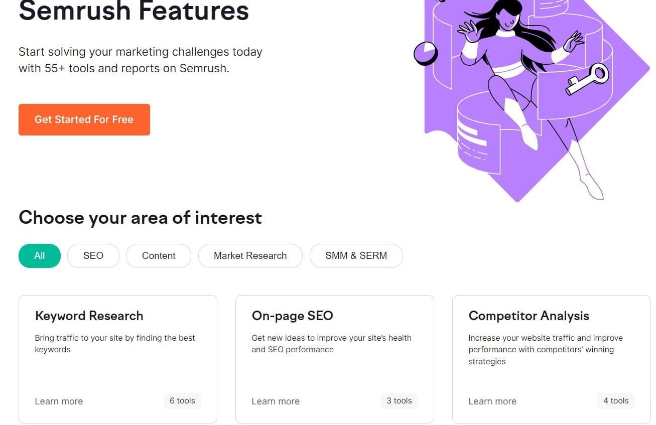The image size is (656, 425).
Task: Click the Competitor Analysis card title
Action: [x=529, y=316]
